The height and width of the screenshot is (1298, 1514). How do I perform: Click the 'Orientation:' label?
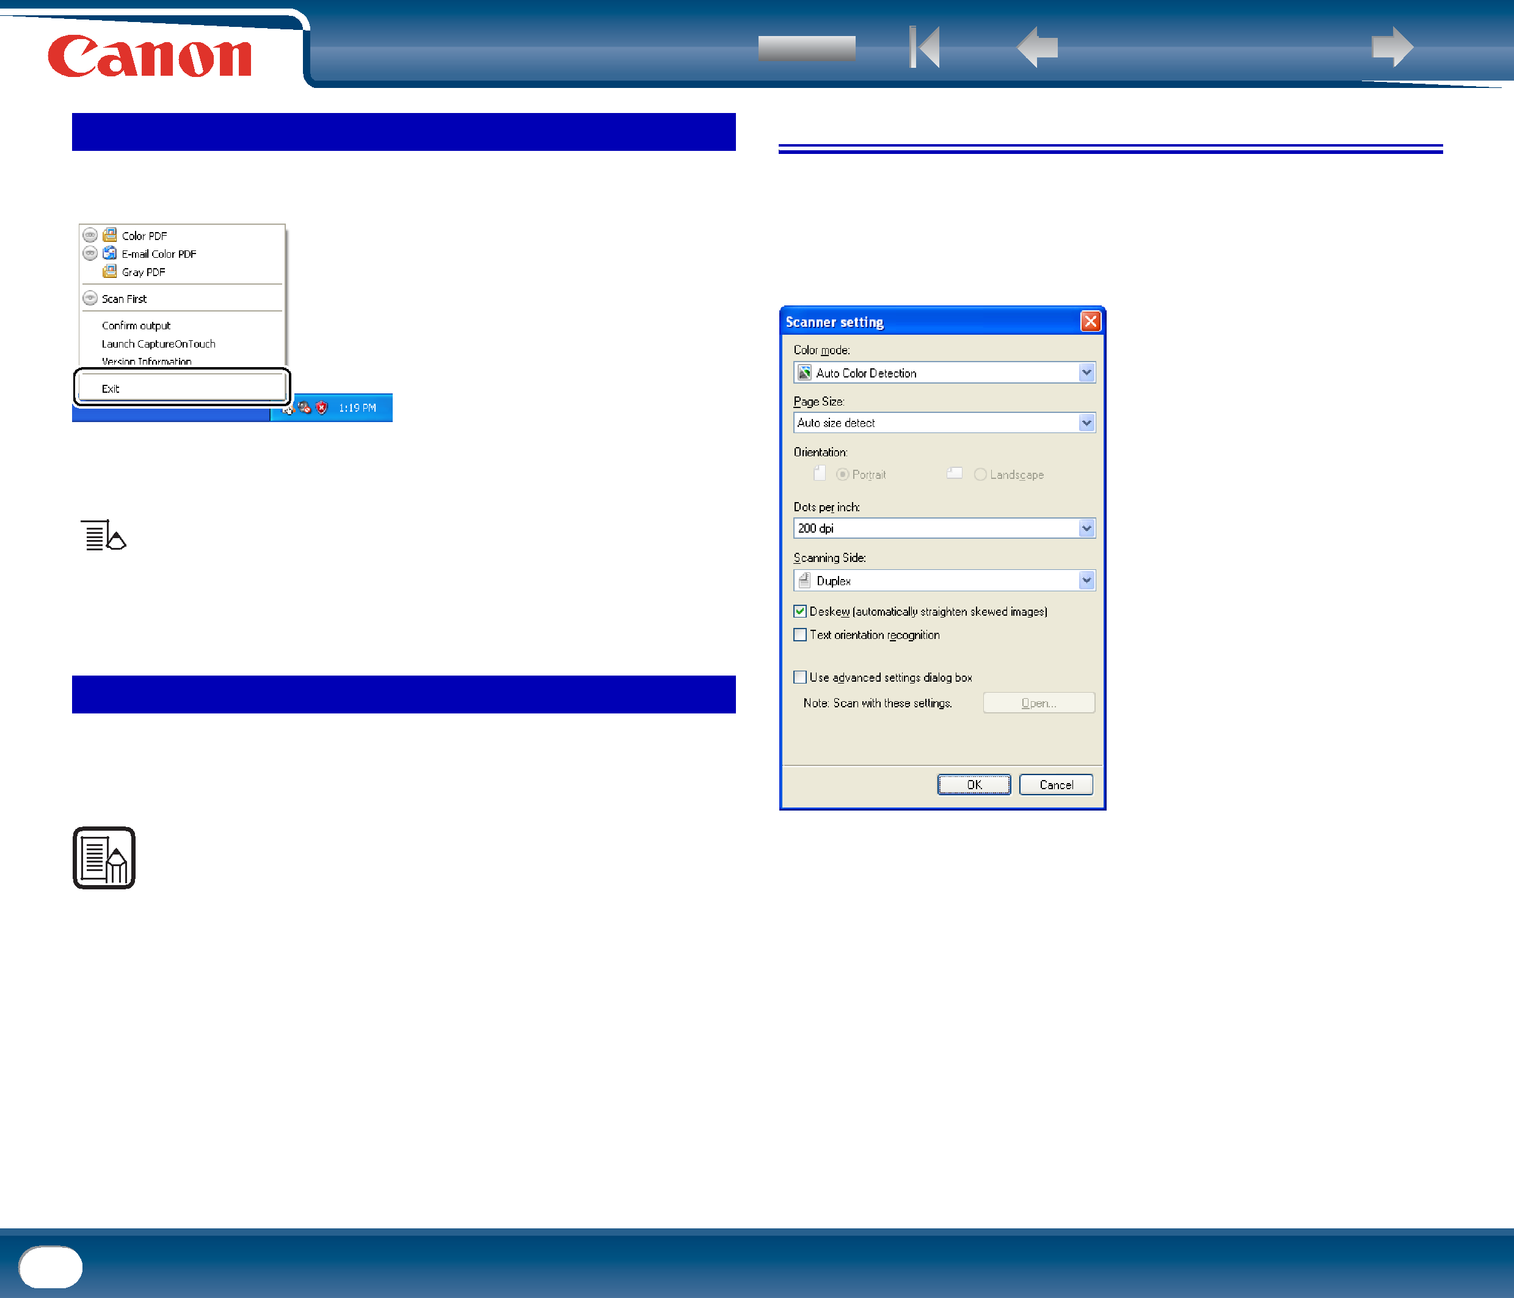point(821,451)
